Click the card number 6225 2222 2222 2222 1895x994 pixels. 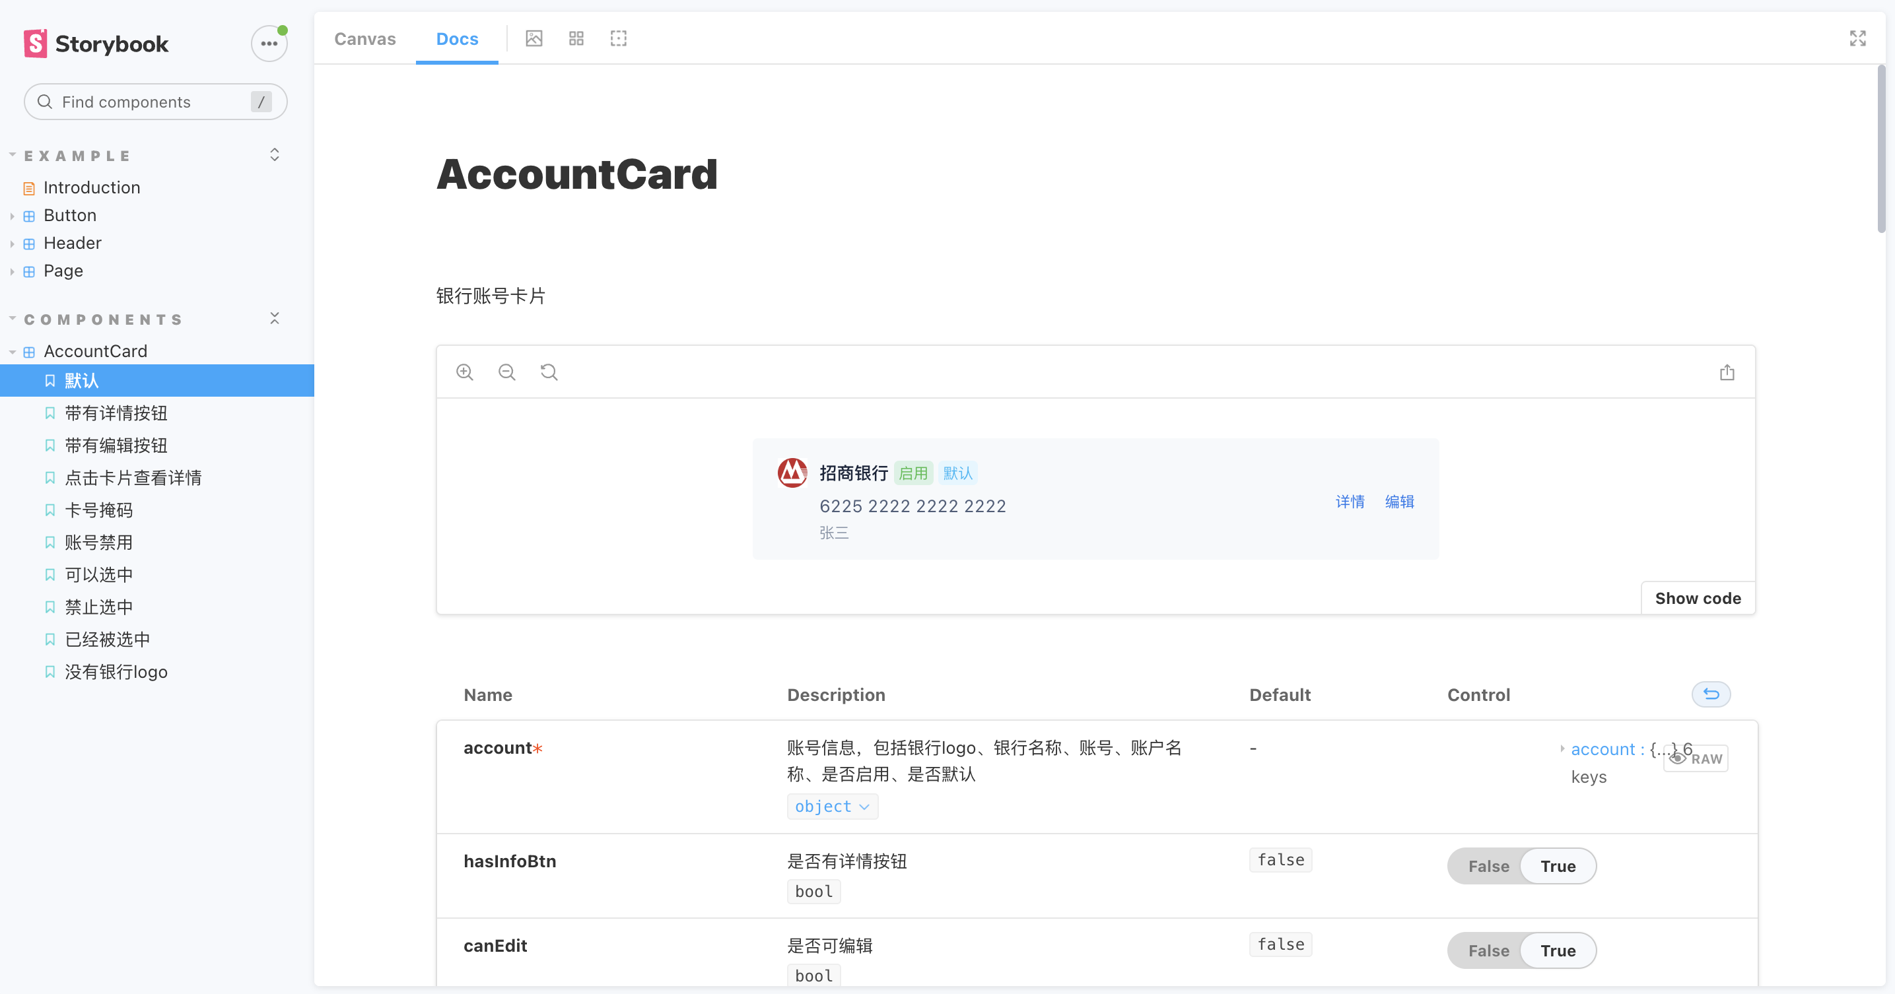point(913,506)
